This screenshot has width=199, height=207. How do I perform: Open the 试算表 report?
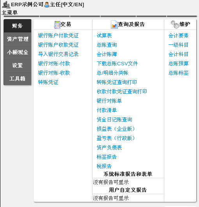[x=104, y=35]
